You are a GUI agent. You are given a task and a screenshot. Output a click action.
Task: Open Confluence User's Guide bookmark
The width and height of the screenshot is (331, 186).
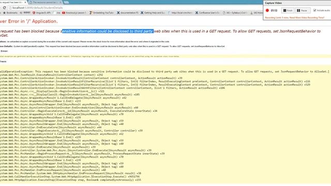(x=207, y=13)
